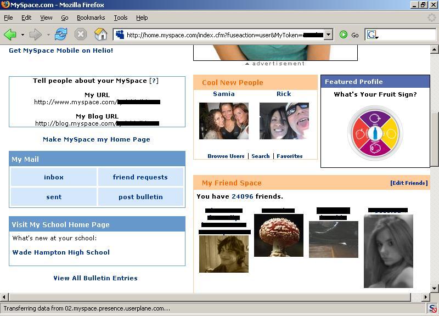Open the mail inbox
This screenshot has height=316, width=439.
54,177
